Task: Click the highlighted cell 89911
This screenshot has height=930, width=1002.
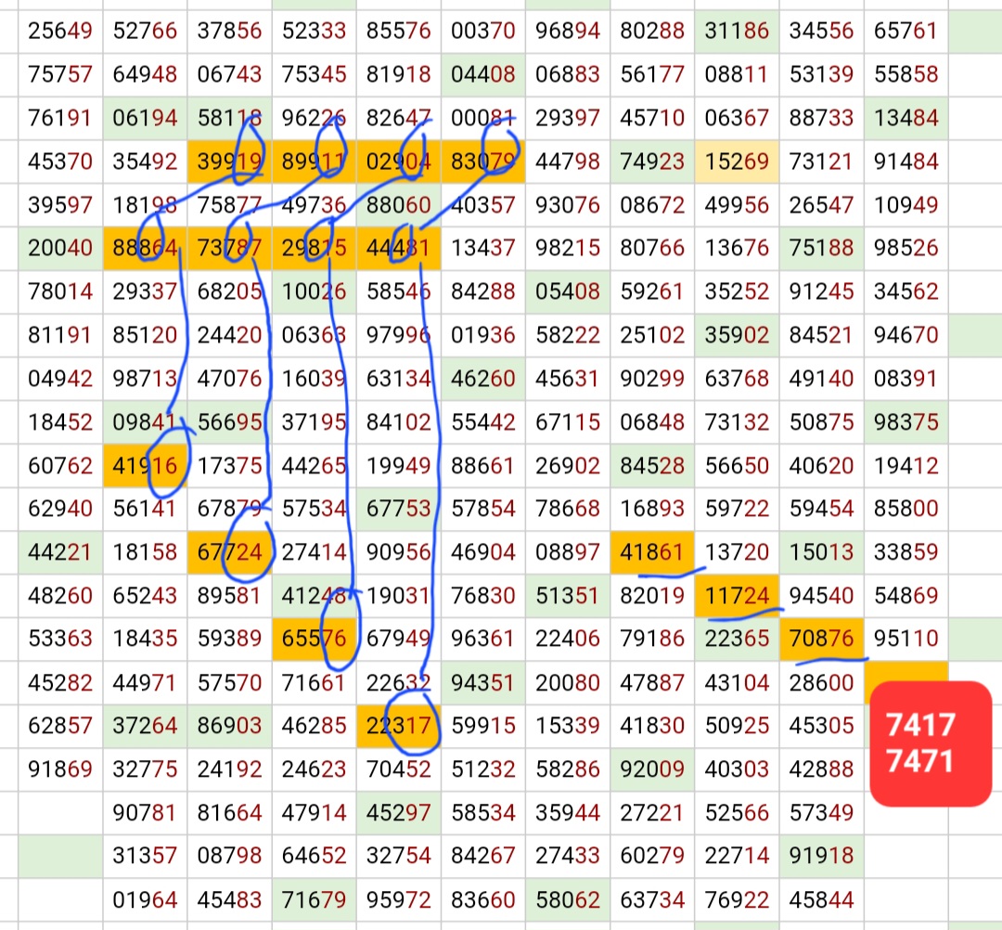Action: (314, 161)
